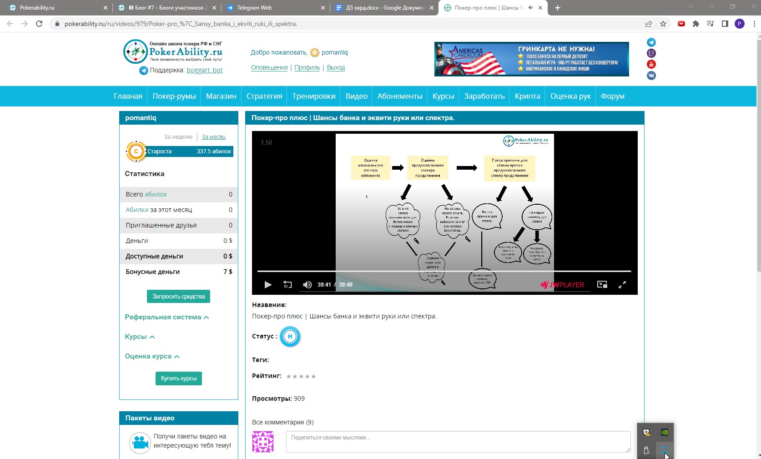Open the Chrome profile avatar P
The width and height of the screenshot is (761, 459).
[740, 24]
